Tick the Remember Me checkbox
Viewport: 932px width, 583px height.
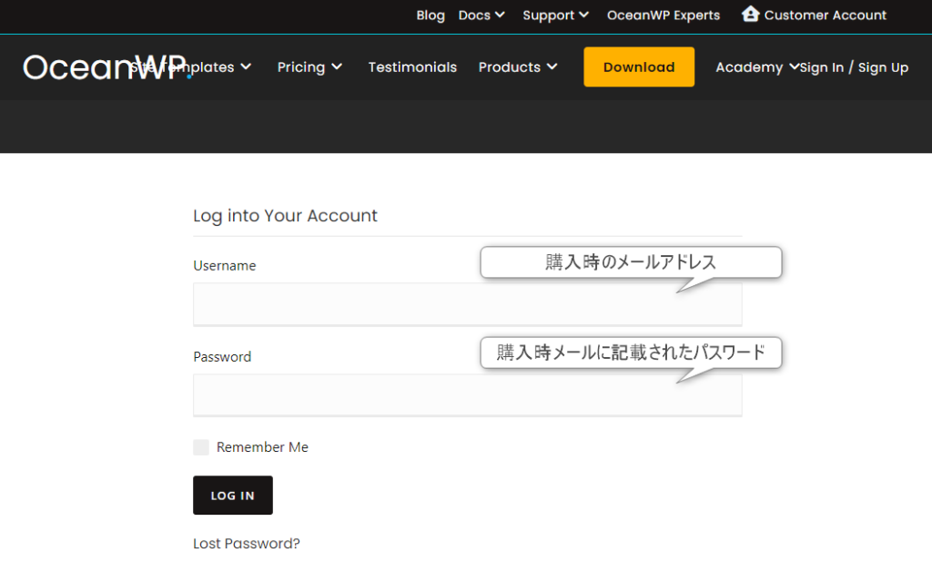point(201,447)
